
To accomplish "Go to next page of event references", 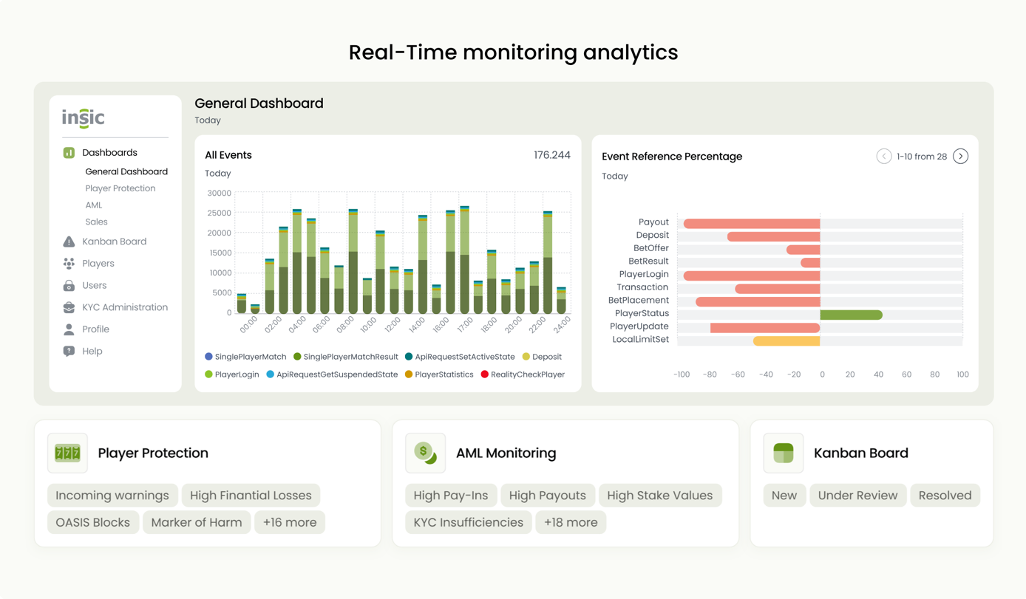I will pos(960,157).
